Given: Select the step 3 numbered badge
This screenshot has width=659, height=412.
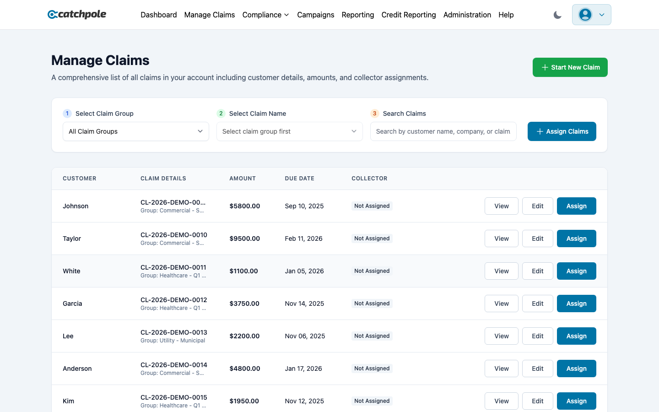Looking at the screenshot, I should tap(374, 113).
